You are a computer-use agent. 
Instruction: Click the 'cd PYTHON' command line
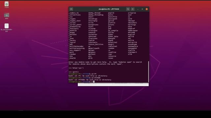pyautogui.click(x=84, y=78)
